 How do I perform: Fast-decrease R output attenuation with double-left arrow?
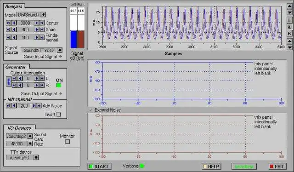[x=14, y=85]
